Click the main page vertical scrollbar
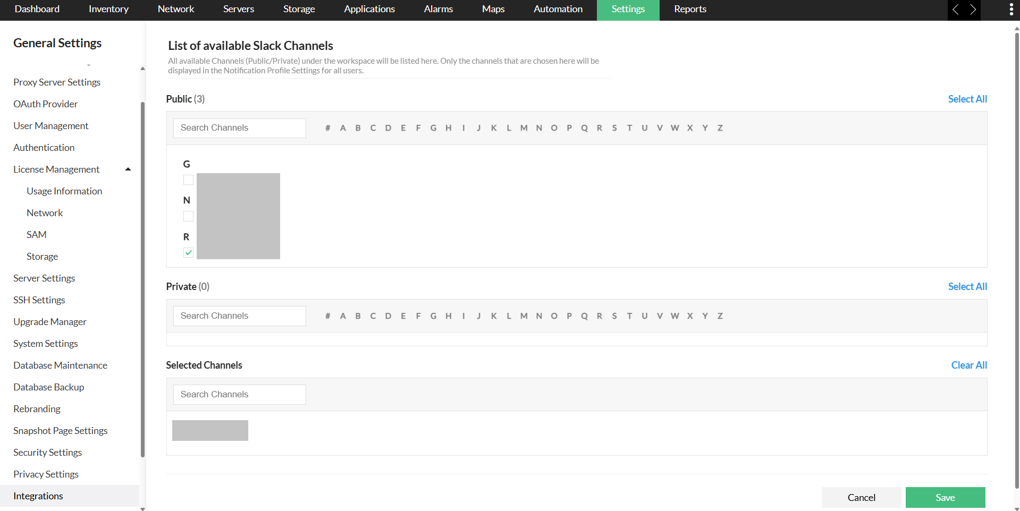Viewport: 1020px width, 511px height. [1017, 260]
